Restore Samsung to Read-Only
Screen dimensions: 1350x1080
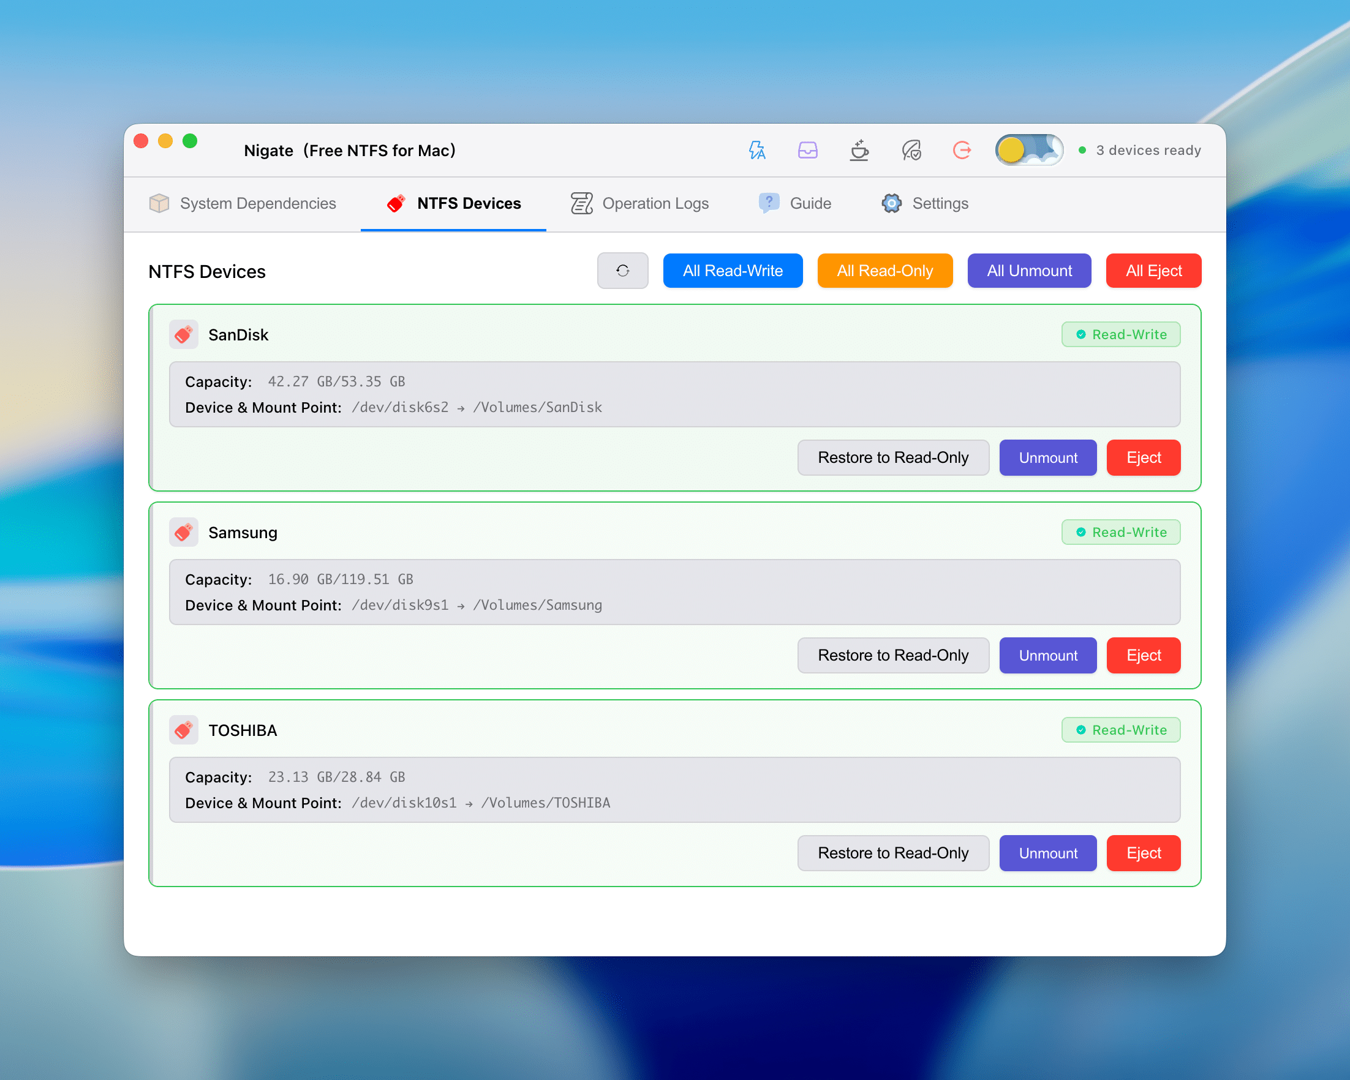click(x=893, y=655)
